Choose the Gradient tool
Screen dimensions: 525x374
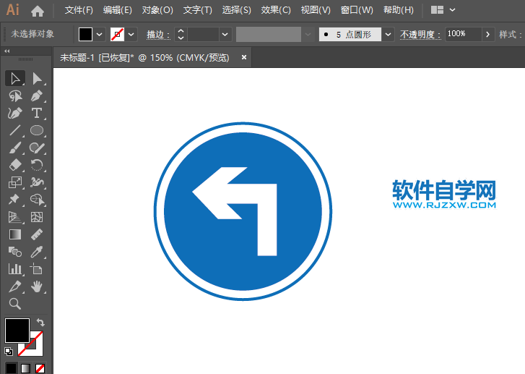click(x=15, y=234)
